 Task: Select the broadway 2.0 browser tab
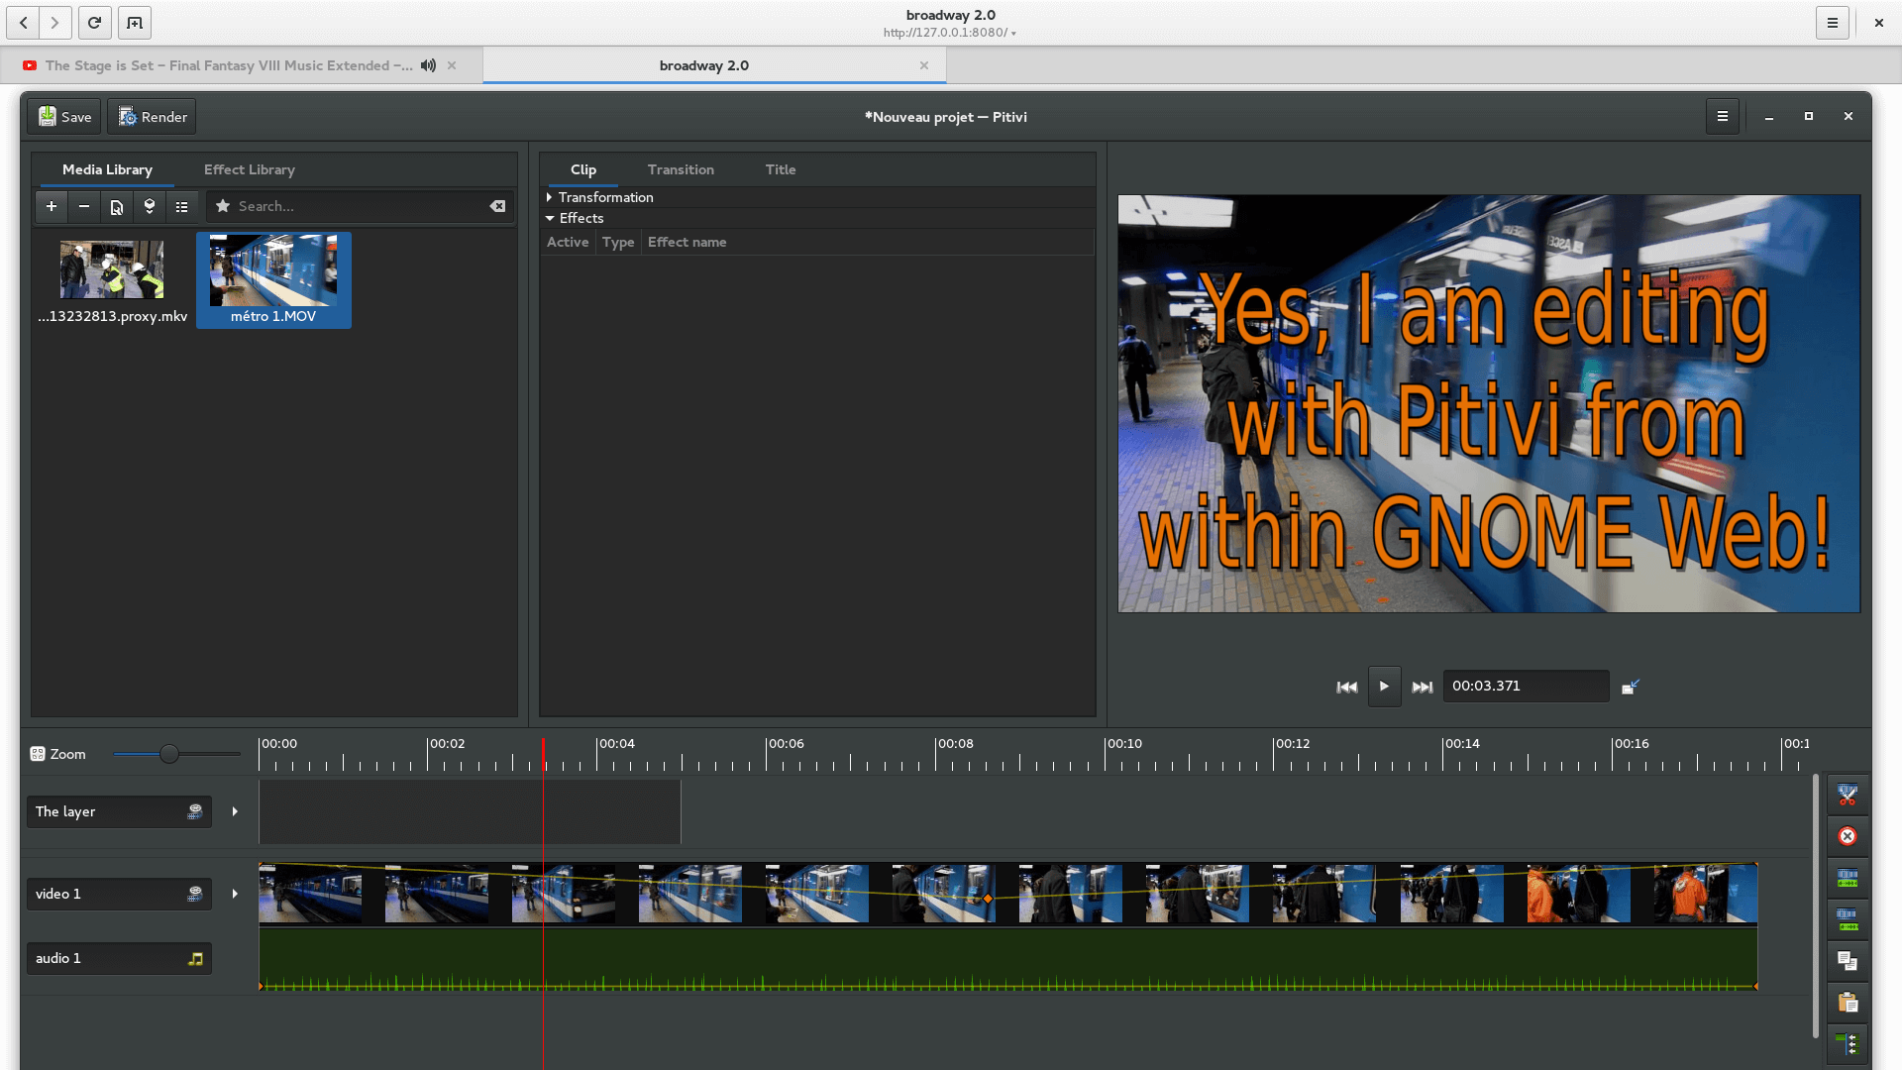704,65
